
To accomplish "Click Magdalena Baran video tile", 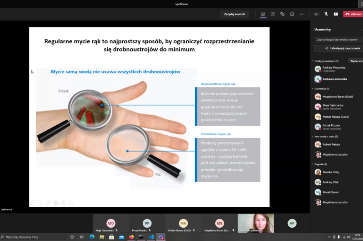I will click(x=219, y=223).
